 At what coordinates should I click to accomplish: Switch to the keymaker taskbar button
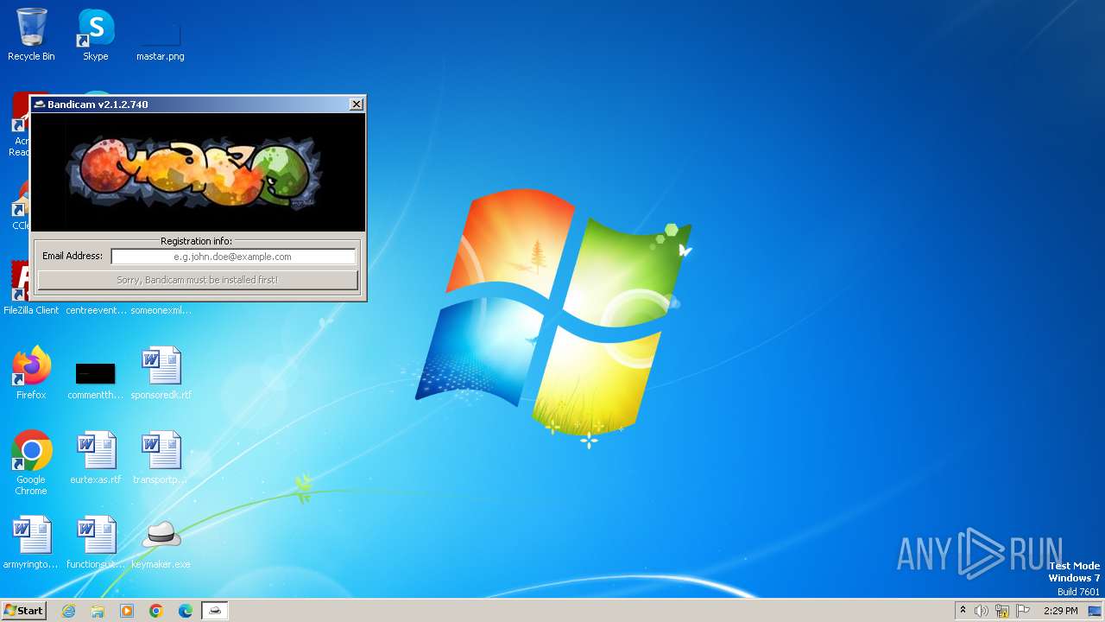point(215,611)
